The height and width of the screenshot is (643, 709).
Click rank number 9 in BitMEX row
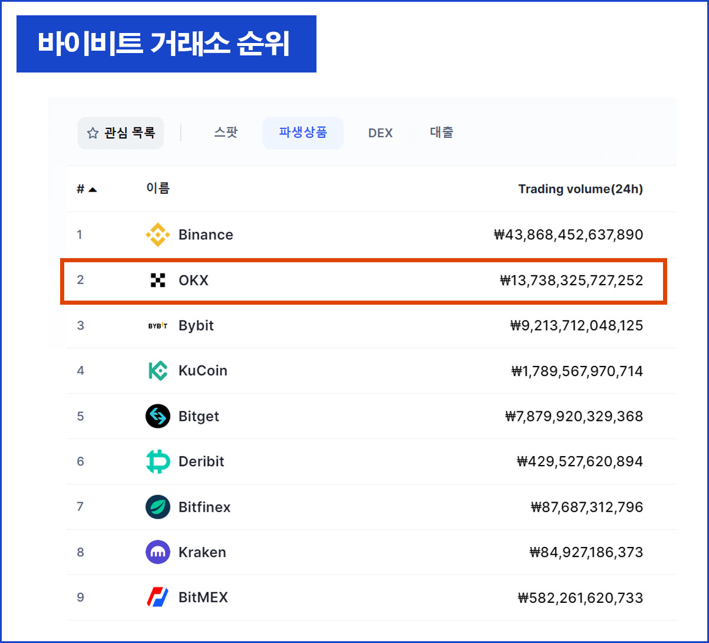pyautogui.click(x=80, y=598)
